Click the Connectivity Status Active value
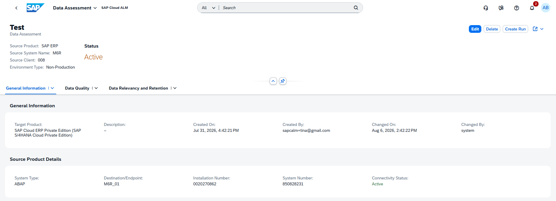Viewport: 556px width, 201px height. (378, 184)
